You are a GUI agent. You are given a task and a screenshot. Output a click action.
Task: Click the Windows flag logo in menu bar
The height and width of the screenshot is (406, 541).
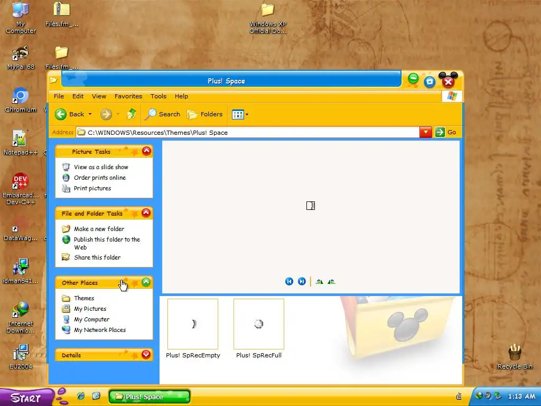coord(452,96)
